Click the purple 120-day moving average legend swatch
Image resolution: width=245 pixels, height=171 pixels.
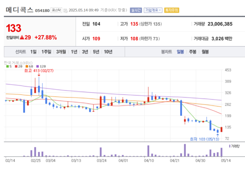click(38, 67)
